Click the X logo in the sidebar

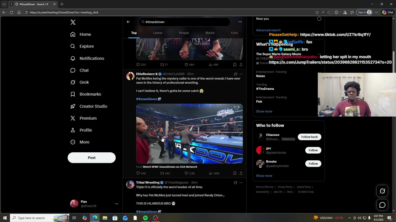point(73,22)
